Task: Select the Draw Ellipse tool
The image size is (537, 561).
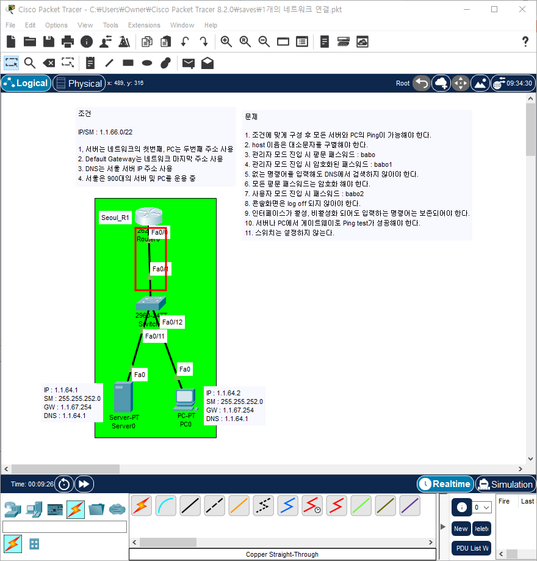Action: [147, 64]
